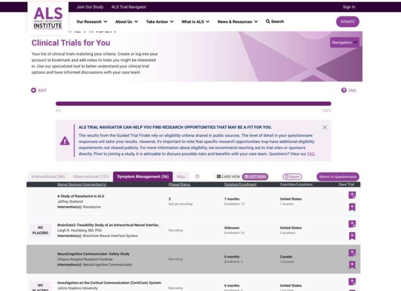
Task: Open A Study of Ranolazine in ALS
Action: coord(80,196)
